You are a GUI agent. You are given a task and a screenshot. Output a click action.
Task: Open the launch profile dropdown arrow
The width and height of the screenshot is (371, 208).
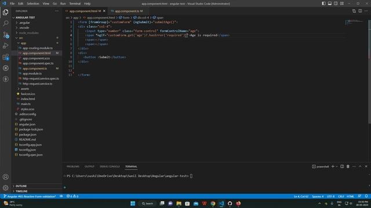tap(337, 166)
